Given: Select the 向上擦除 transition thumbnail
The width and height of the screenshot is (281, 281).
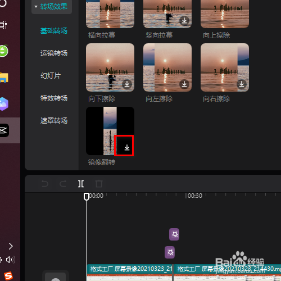Looking at the screenshot, I should (225, 14).
